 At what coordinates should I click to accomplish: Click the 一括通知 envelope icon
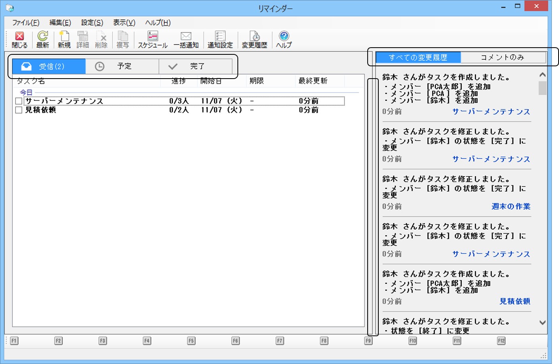tap(186, 37)
